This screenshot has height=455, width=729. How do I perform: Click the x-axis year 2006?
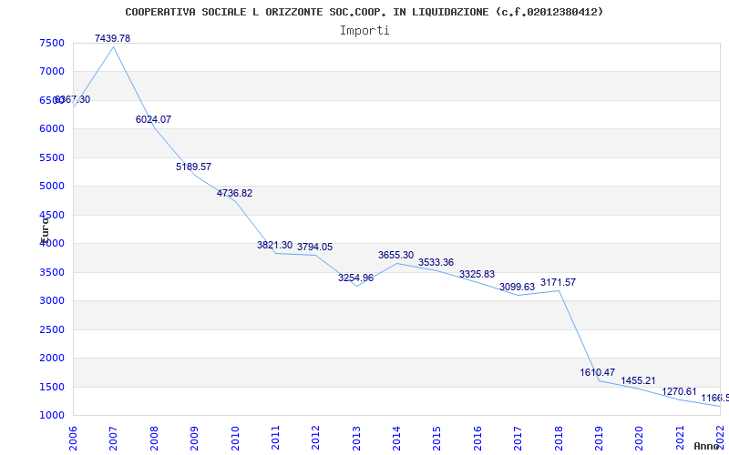[x=73, y=439]
